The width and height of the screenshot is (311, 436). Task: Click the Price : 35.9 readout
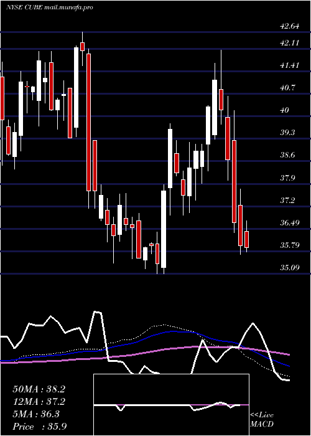click(40, 427)
